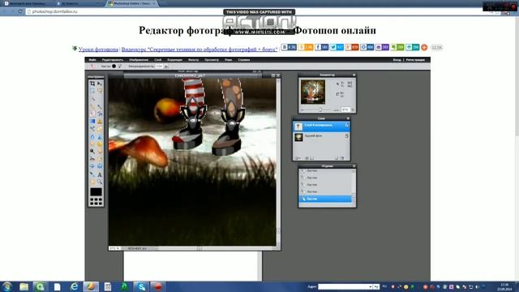Select the Color Replace tool
Viewport: 519px width, 292px height.
pyautogui.click(x=92, y=129)
